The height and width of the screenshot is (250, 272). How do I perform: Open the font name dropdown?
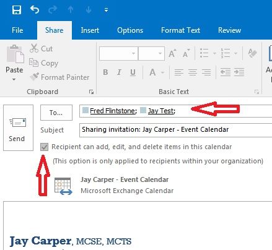133,54
